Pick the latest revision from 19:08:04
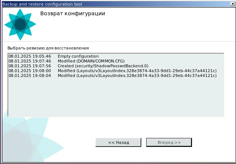This screenshot has width=236, height=164. pos(112,75)
